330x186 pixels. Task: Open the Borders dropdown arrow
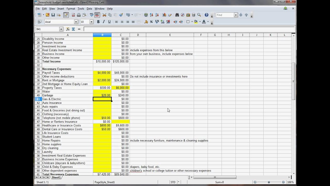point(192,22)
